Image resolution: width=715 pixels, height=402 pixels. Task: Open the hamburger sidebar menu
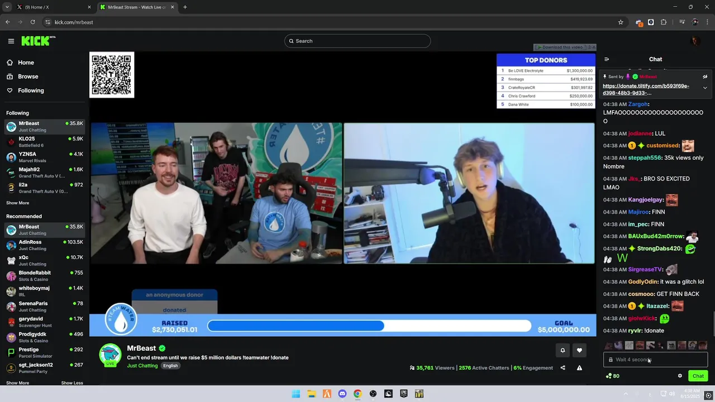(11, 41)
